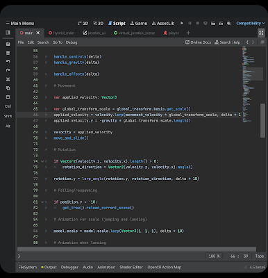Open the OpenXR Action Map panel
This screenshot has height=278, width=268.
click(x=165, y=267)
